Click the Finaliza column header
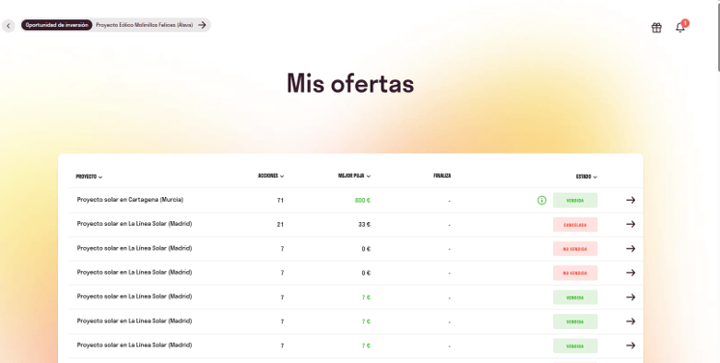720x363 pixels. [443, 176]
